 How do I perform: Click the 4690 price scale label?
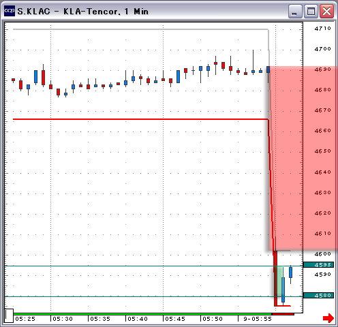pyautogui.click(x=322, y=69)
